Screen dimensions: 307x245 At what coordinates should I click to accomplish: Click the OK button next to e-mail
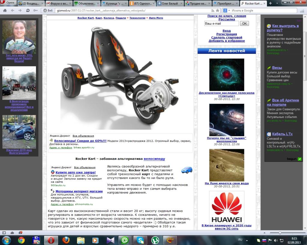[244, 23]
